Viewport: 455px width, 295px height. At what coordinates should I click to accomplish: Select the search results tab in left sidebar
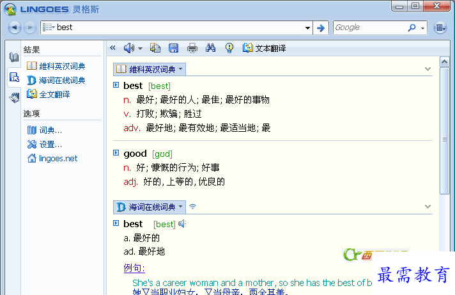14,77
